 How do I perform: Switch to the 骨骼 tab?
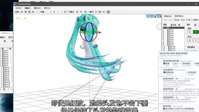point(165,25)
